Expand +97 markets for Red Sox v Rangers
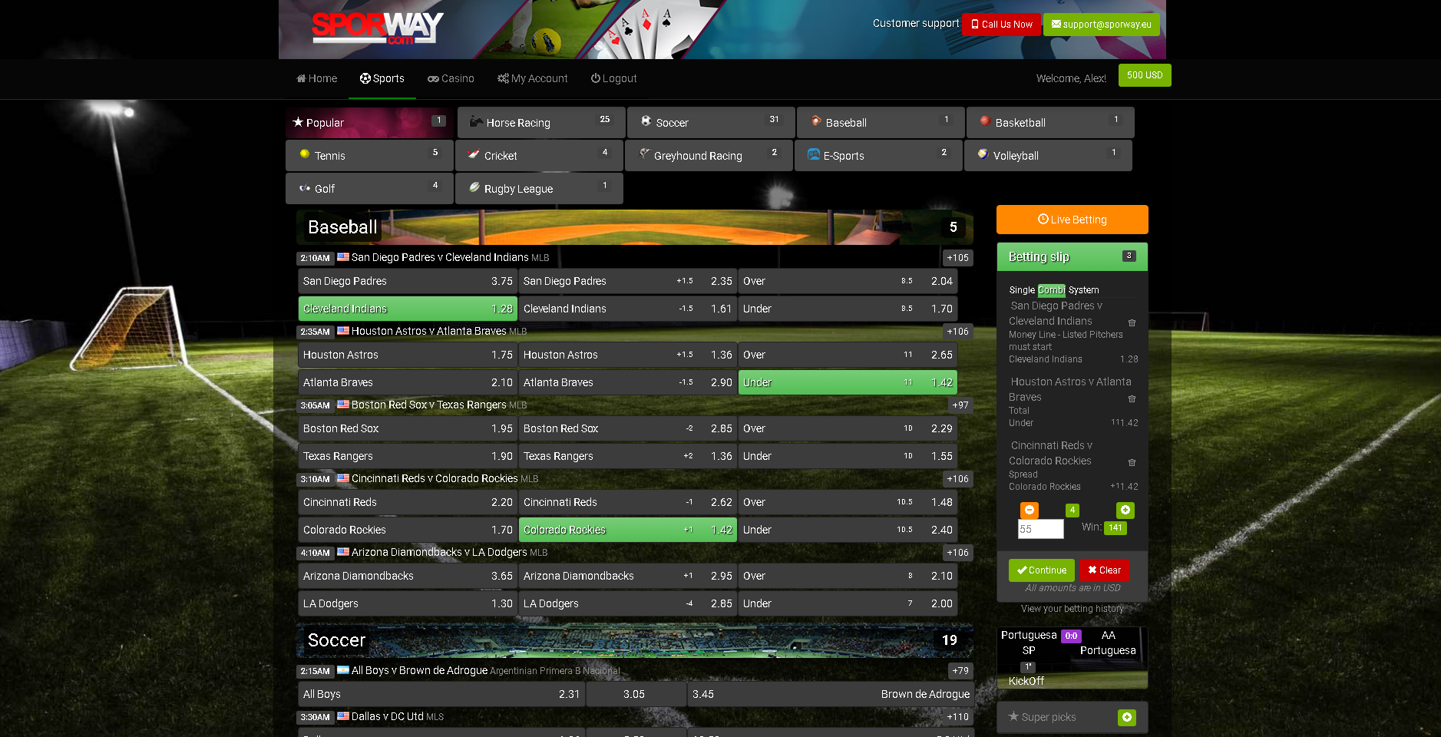This screenshot has height=737, width=1441. coord(960,405)
